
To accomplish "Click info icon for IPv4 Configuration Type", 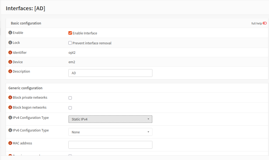I will pos(10,118).
